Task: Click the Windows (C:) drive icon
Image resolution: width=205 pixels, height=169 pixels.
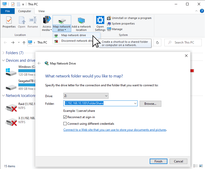Action: point(11,72)
